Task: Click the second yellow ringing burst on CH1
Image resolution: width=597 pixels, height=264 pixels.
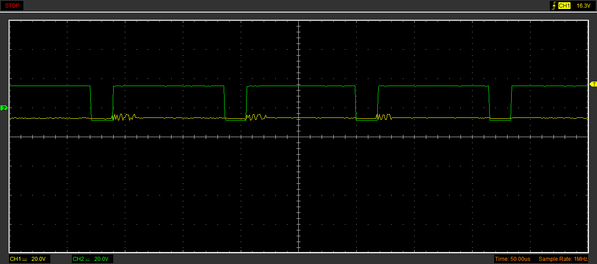Action: tap(256, 117)
